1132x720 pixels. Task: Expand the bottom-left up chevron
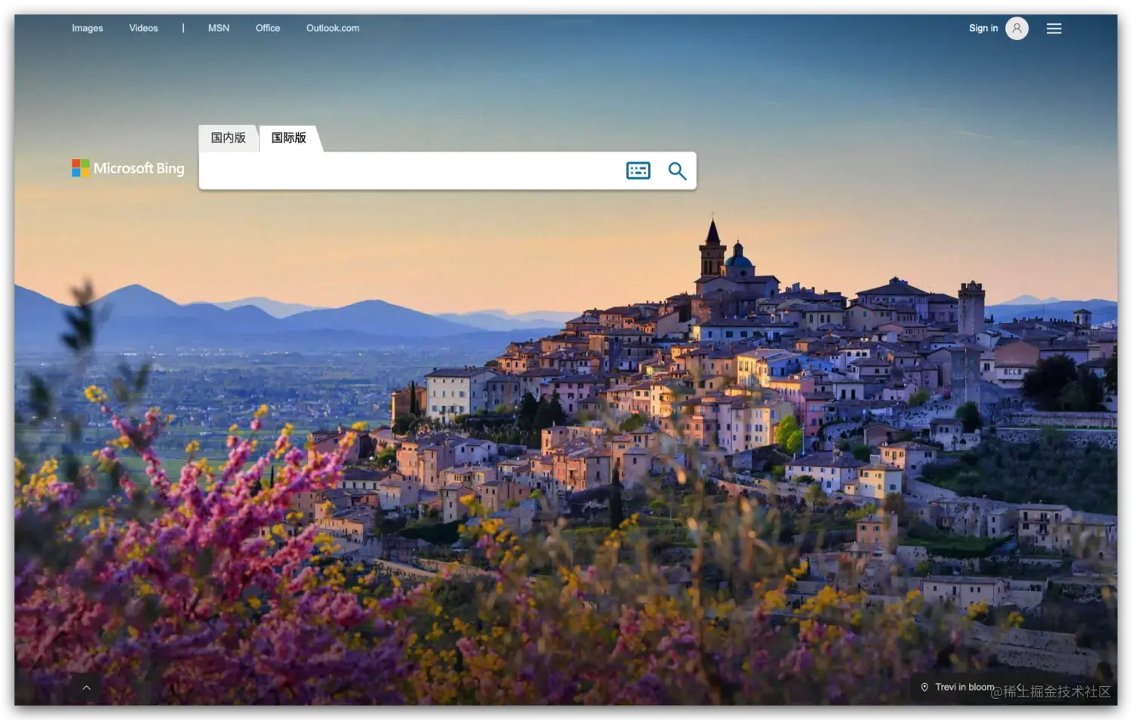pyautogui.click(x=86, y=688)
